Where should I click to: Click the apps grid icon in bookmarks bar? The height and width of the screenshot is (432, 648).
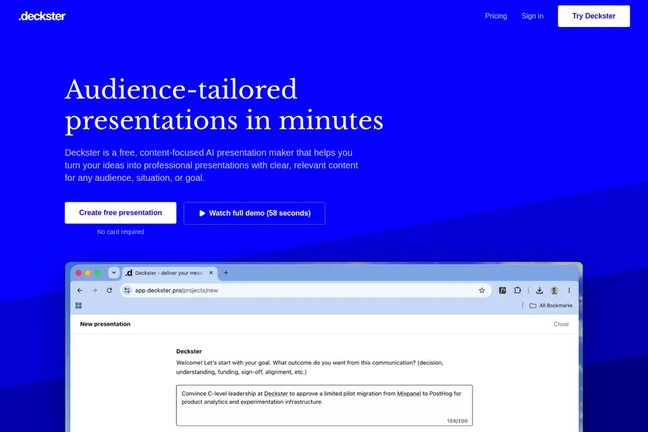[x=78, y=306]
